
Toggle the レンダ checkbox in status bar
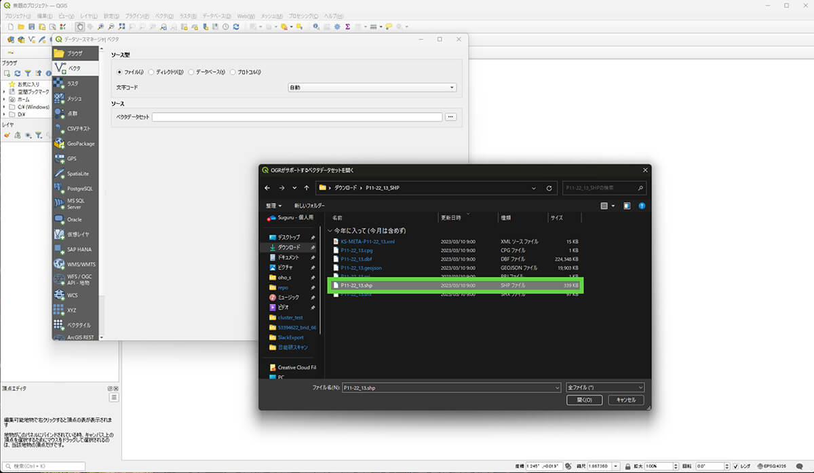click(x=737, y=466)
